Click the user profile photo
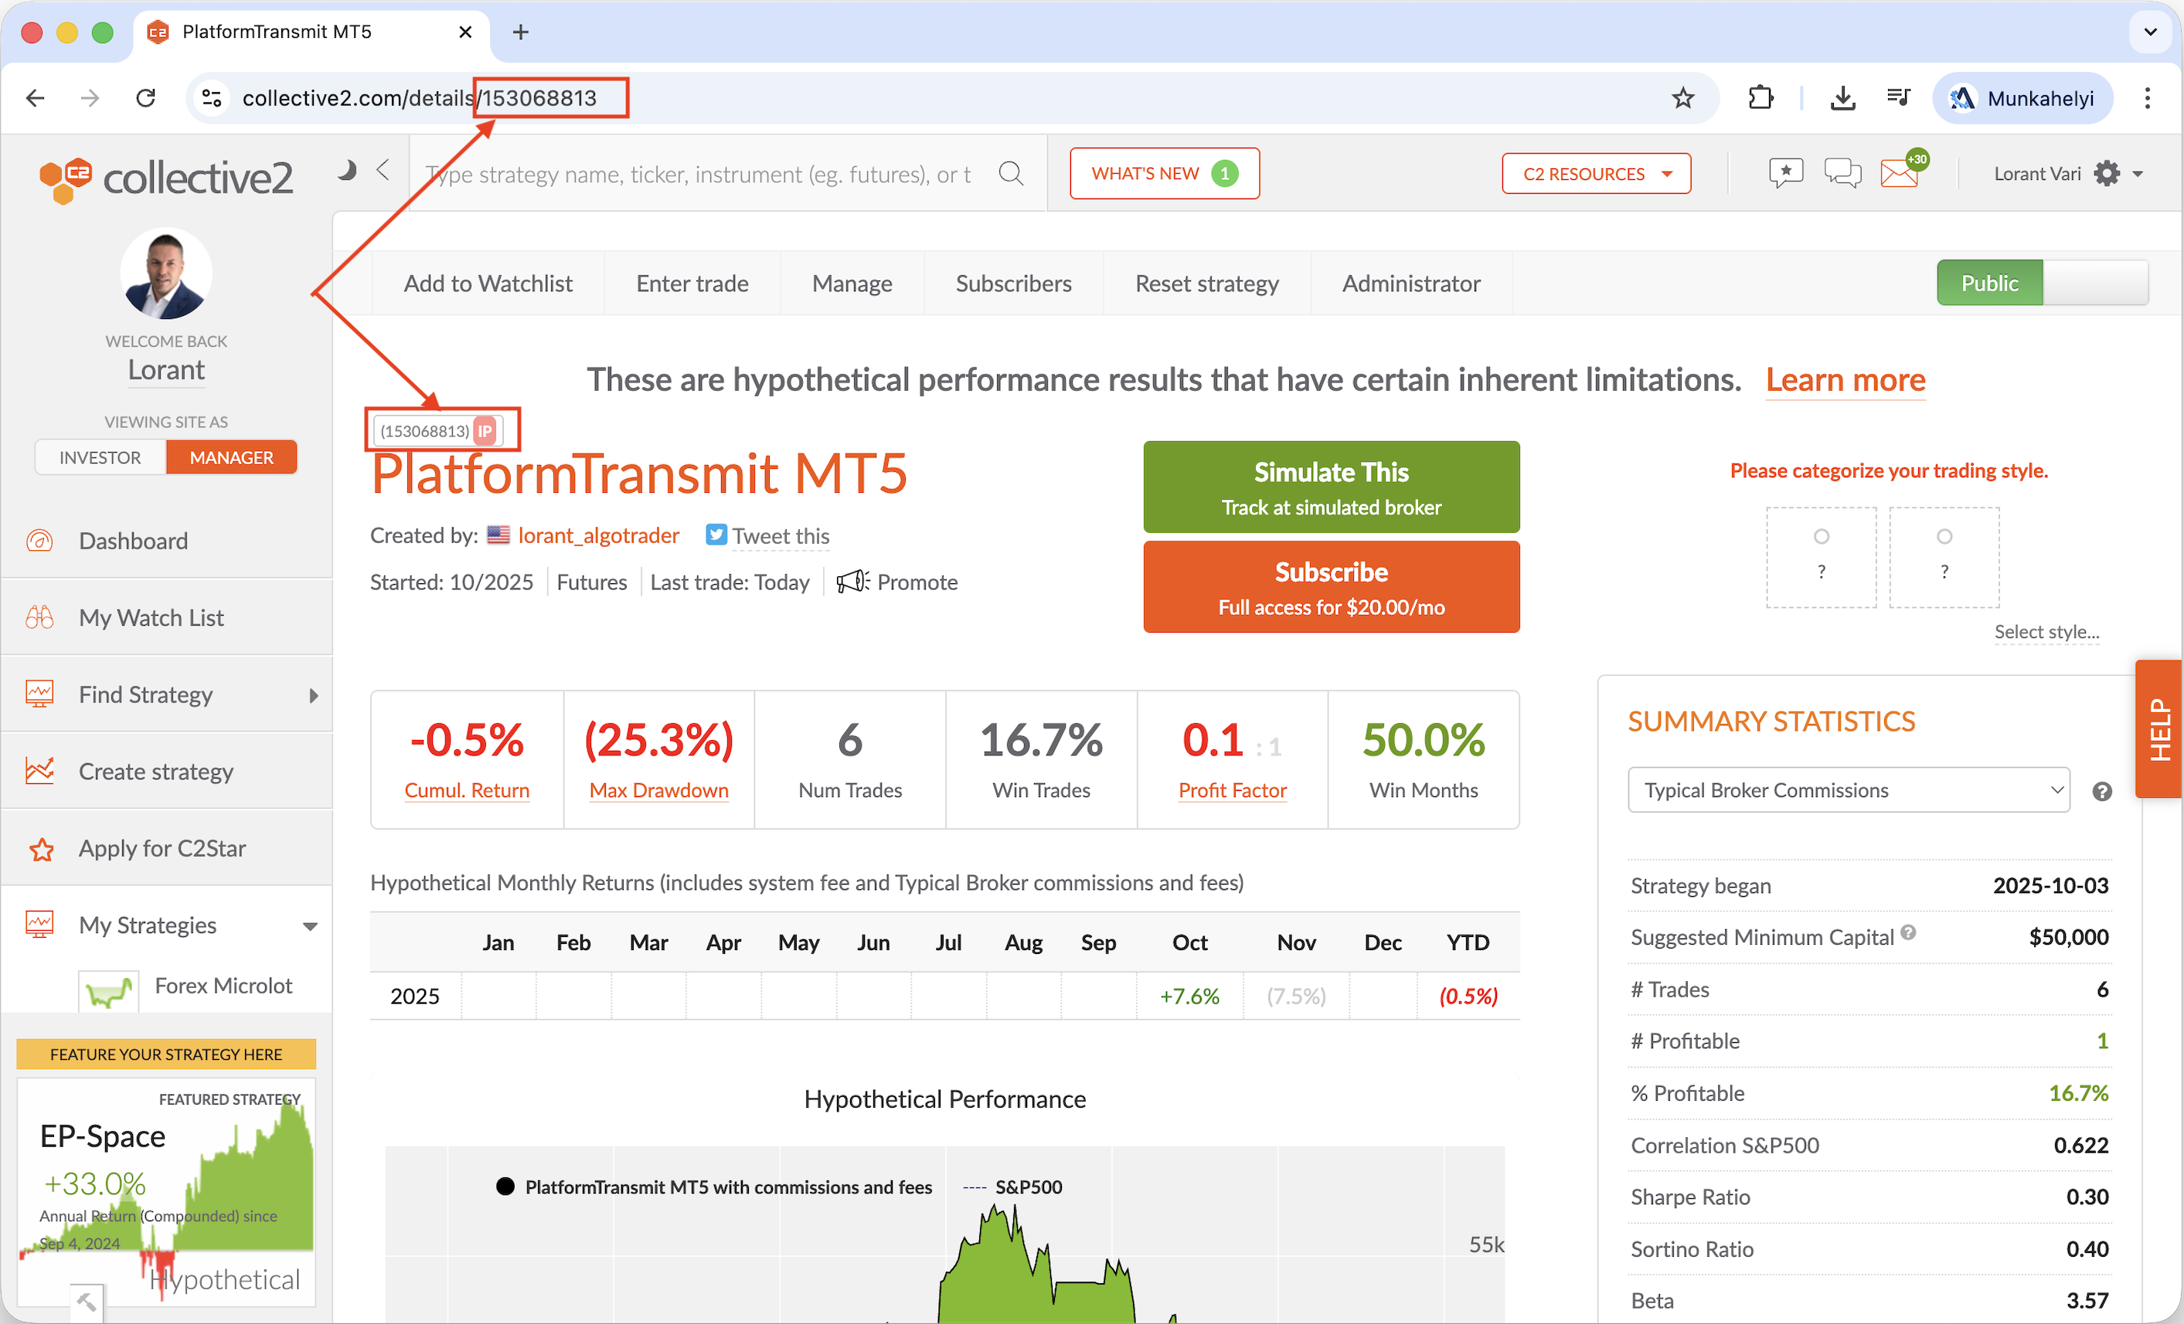2184x1324 pixels. (165, 274)
